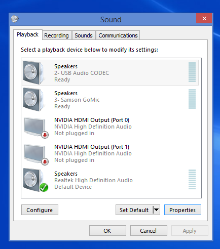Click the Sound window title bar icon
Screen dimensions: 220x249
pos(15,19)
